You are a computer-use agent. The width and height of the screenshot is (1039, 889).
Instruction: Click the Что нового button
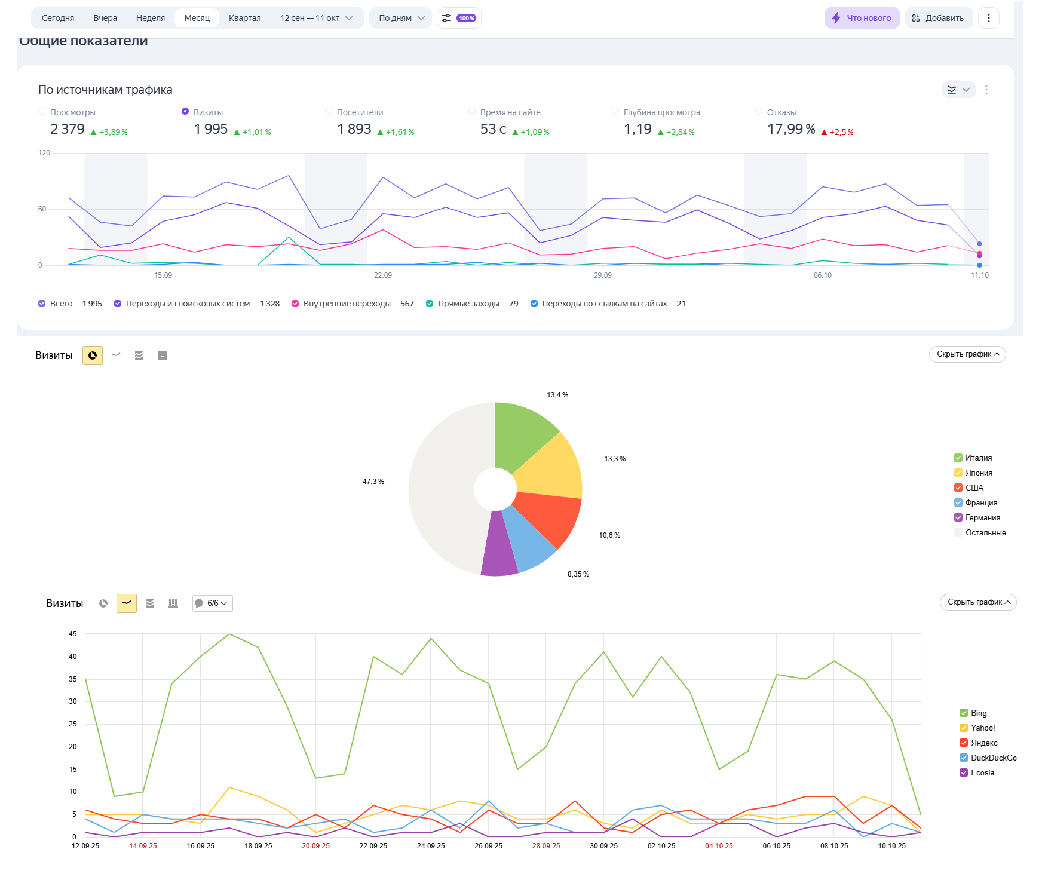[x=862, y=18]
